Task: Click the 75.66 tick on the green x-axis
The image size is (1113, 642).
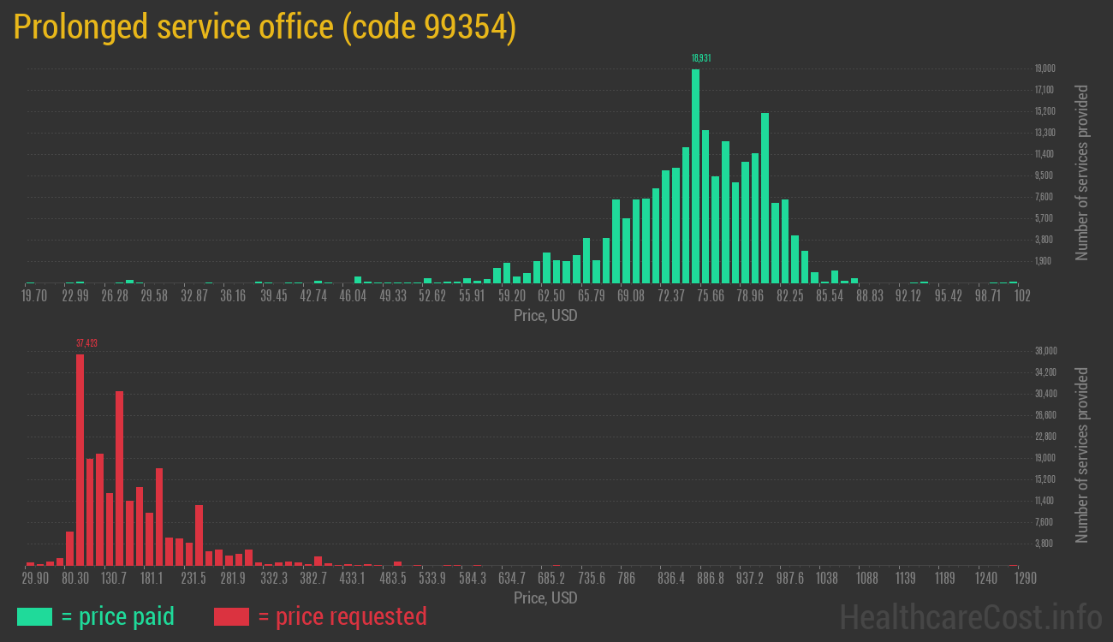Action: (711, 296)
